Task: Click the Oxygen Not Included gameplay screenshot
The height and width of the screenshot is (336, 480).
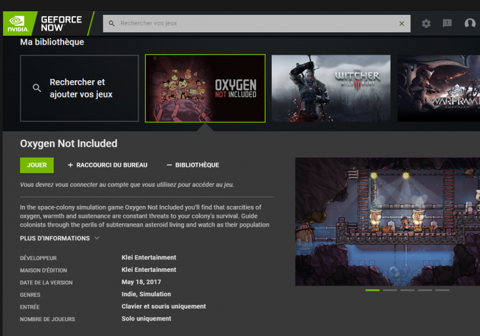Action: click(x=388, y=222)
